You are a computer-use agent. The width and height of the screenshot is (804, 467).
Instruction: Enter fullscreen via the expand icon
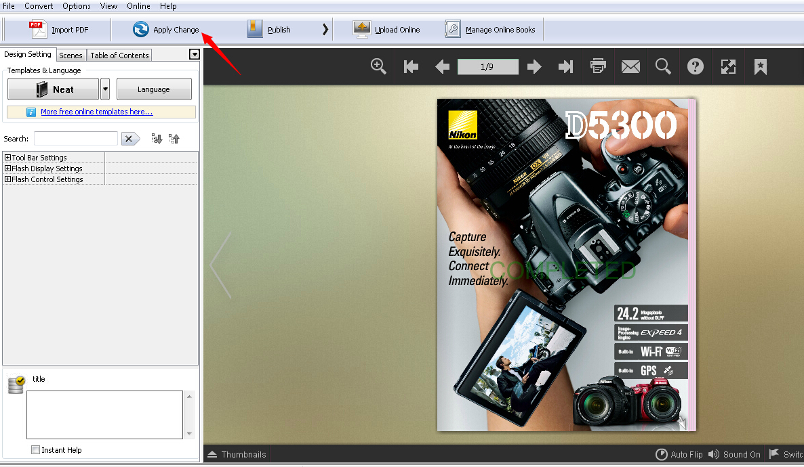(x=728, y=66)
